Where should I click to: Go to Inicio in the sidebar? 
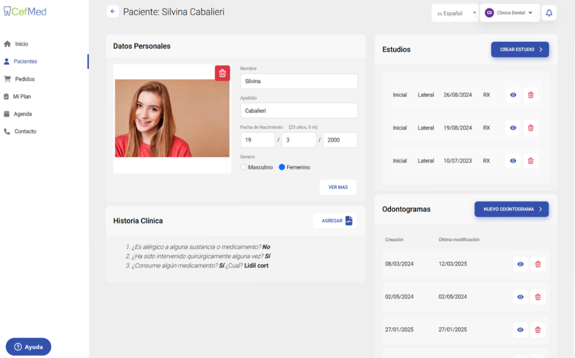21,44
